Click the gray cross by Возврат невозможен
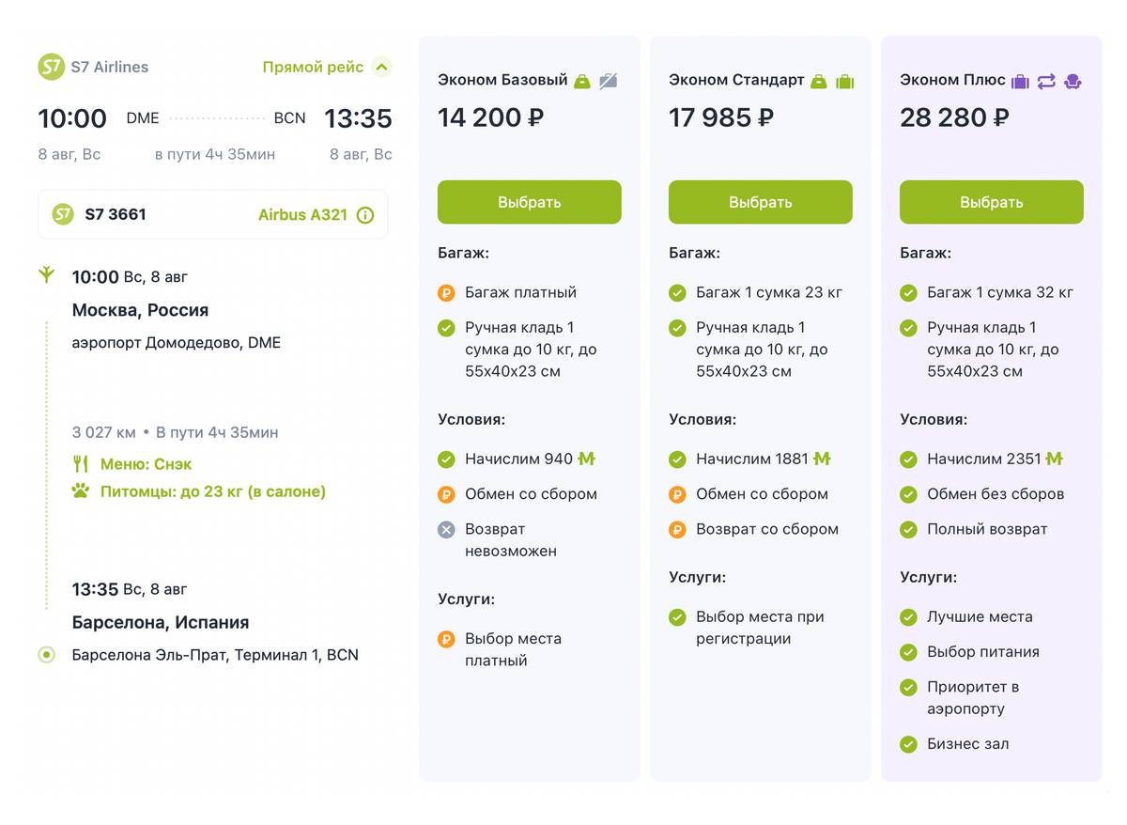Viewport: 1127px width, 825px height. coord(446,530)
